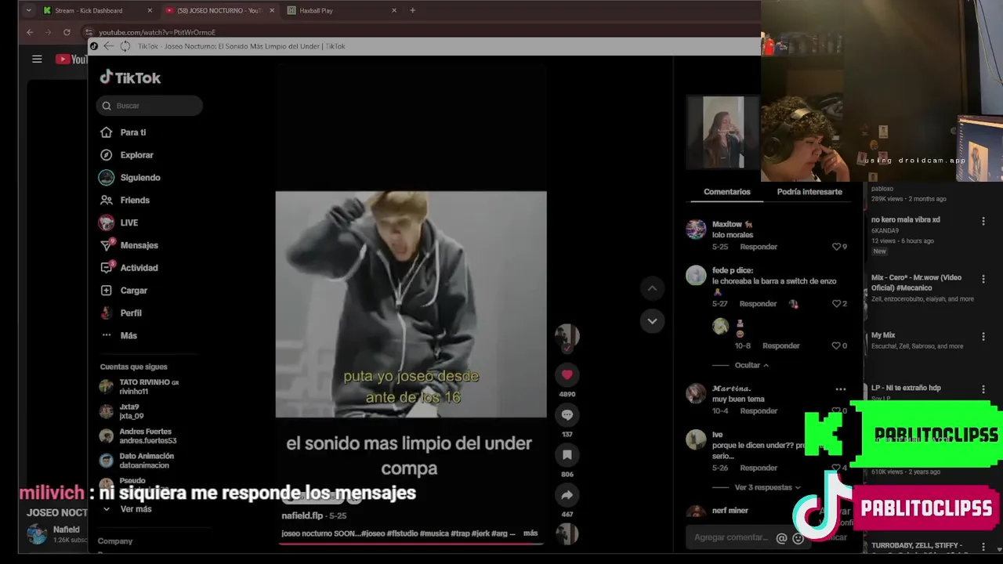Like the video with the heart icon

click(567, 374)
